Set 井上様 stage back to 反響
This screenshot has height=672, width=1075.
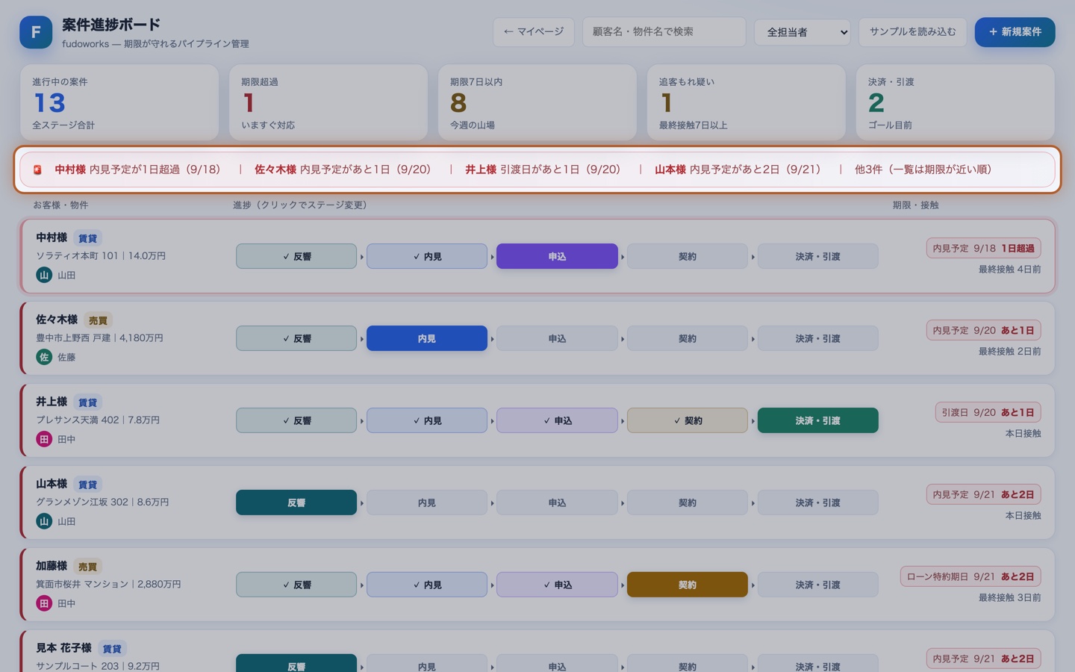pyautogui.click(x=296, y=420)
